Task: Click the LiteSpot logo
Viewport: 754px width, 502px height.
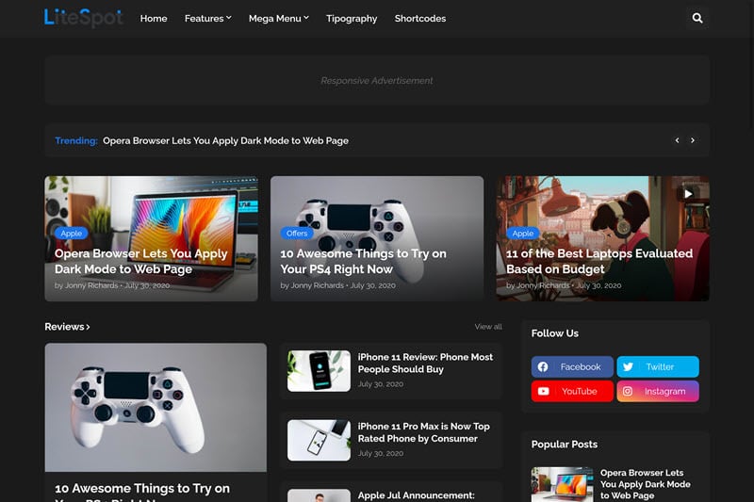Action: pos(83,18)
